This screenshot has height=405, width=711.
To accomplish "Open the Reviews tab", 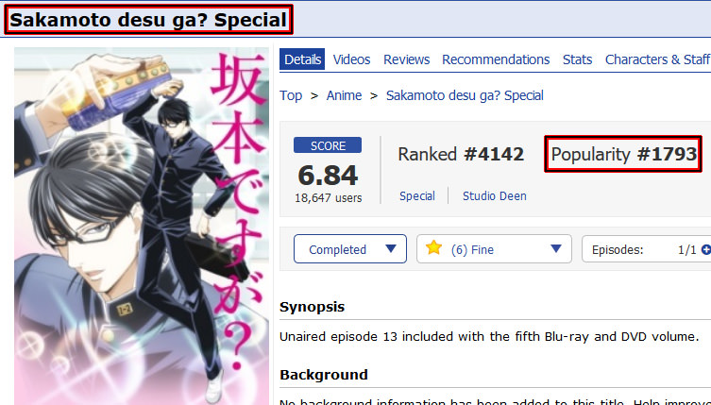I will point(406,59).
